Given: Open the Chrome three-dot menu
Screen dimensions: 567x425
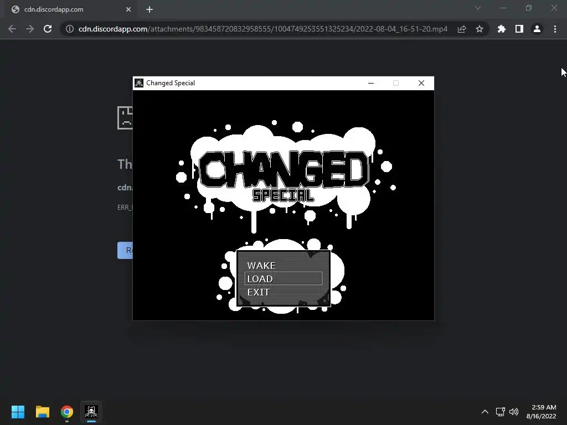Looking at the screenshot, I should [x=555, y=29].
